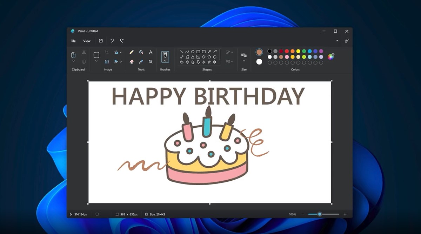Pick the Pentagon shape
Screen dimensions: 421x234
pyautogui.click(x=209, y=57)
